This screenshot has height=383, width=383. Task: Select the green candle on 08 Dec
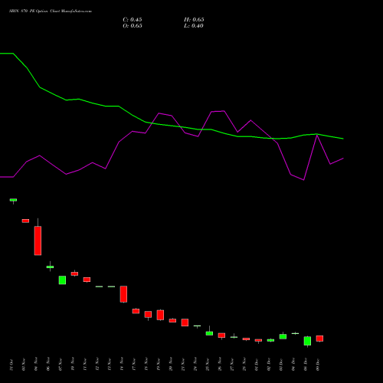(307, 341)
